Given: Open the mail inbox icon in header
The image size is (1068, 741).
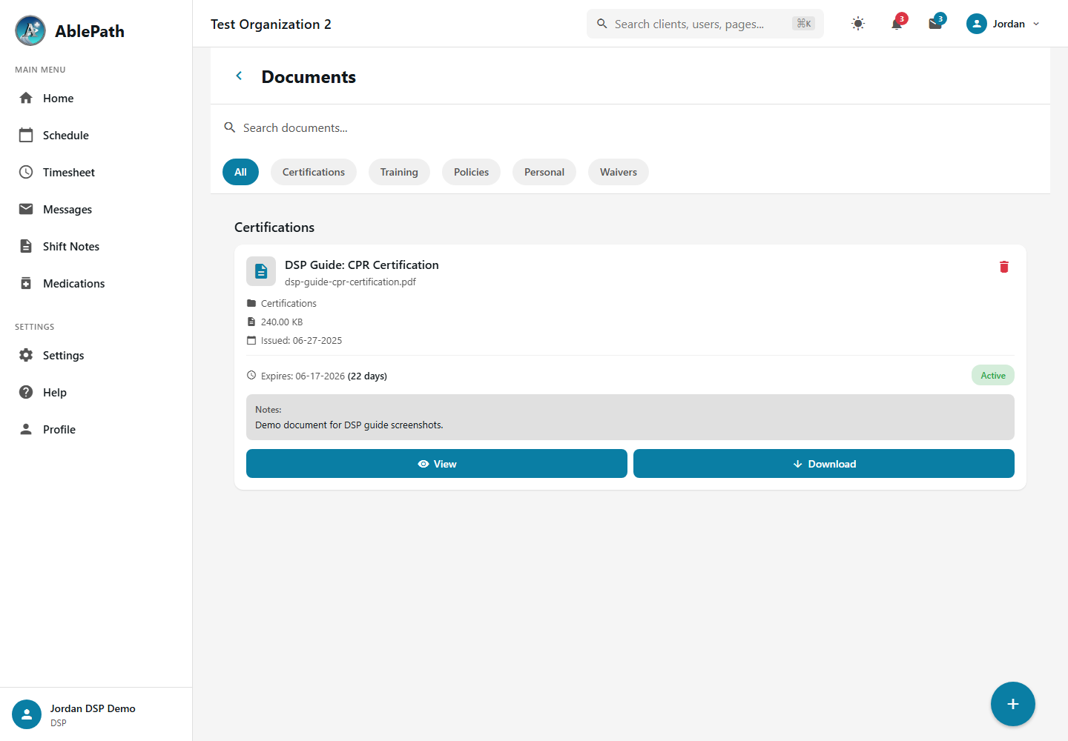Looking at the screenshot, I should (x=935, y=24).
